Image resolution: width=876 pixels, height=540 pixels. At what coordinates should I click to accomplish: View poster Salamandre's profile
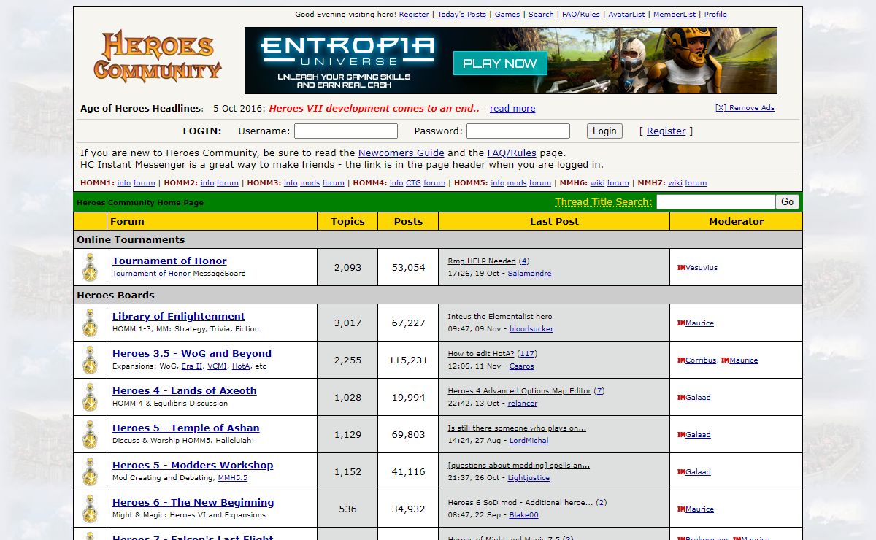(x=529, y=274)
